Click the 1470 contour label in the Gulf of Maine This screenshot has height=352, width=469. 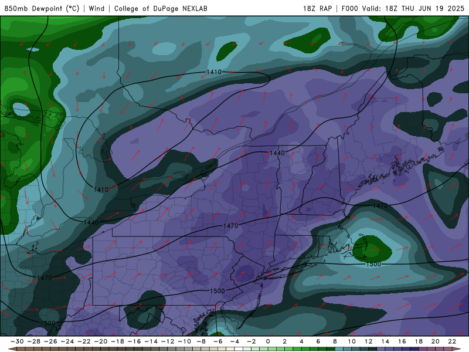(x=380, y=206)
